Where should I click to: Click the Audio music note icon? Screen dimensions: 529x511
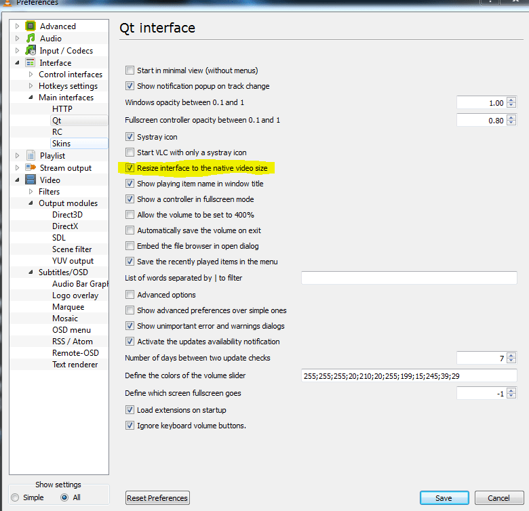point(31,38)
